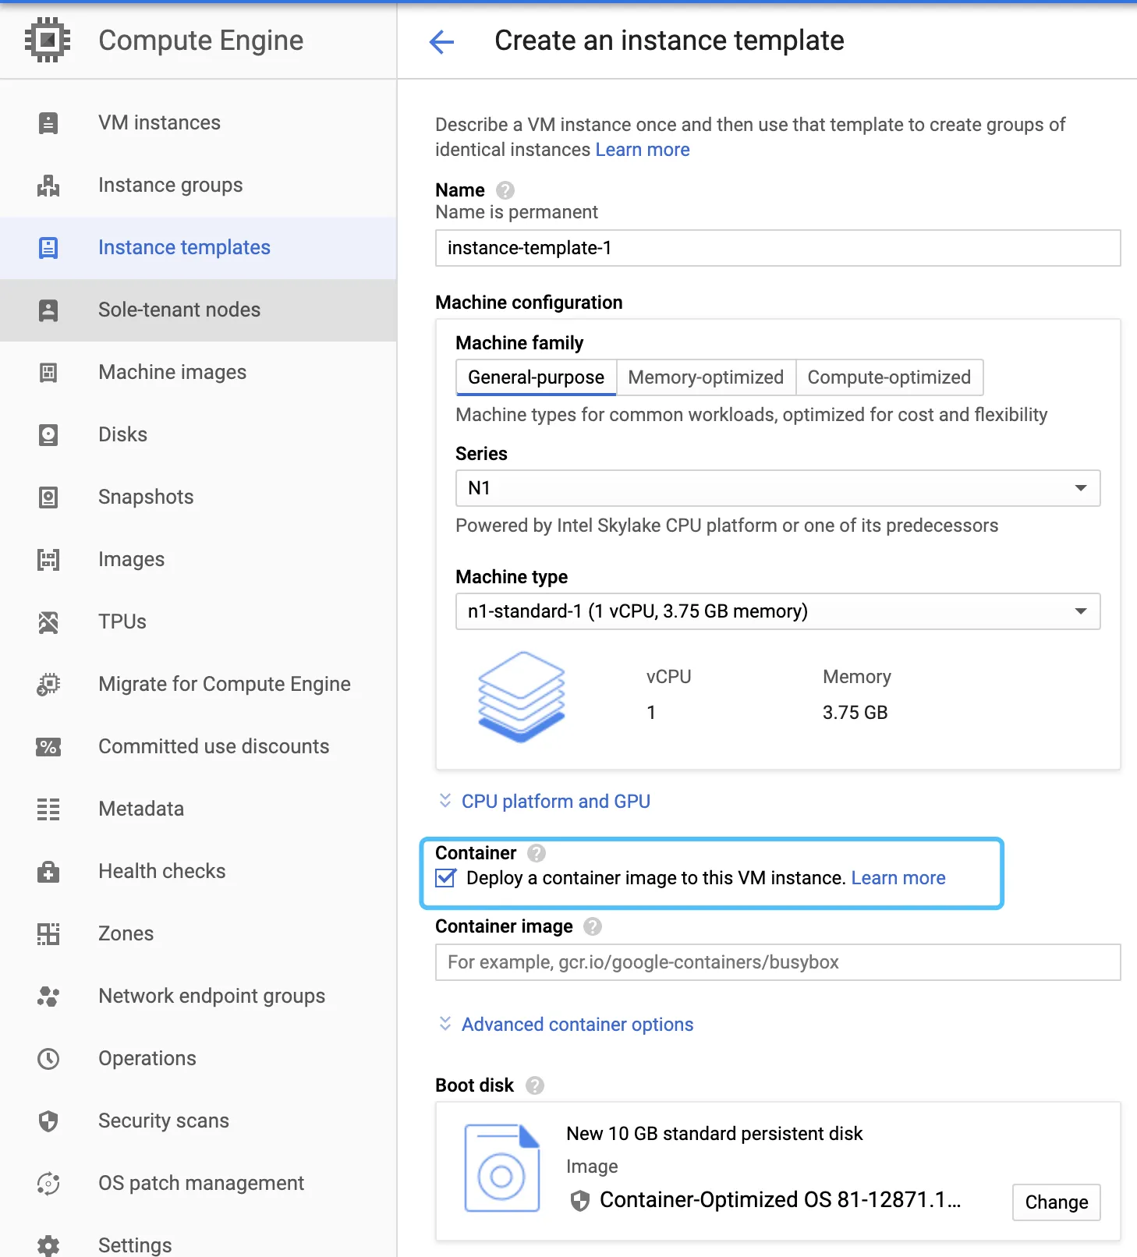Expand CPU platform and GPU section
This screenshot has width=1137, height=1257.
click(x=555, y=802)
